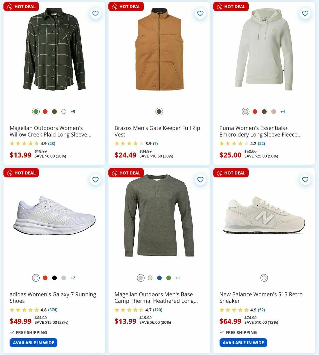Choose the pink swatch on the Puma hoodie
The image size is (319, 355).
click(x=273, y=112)
